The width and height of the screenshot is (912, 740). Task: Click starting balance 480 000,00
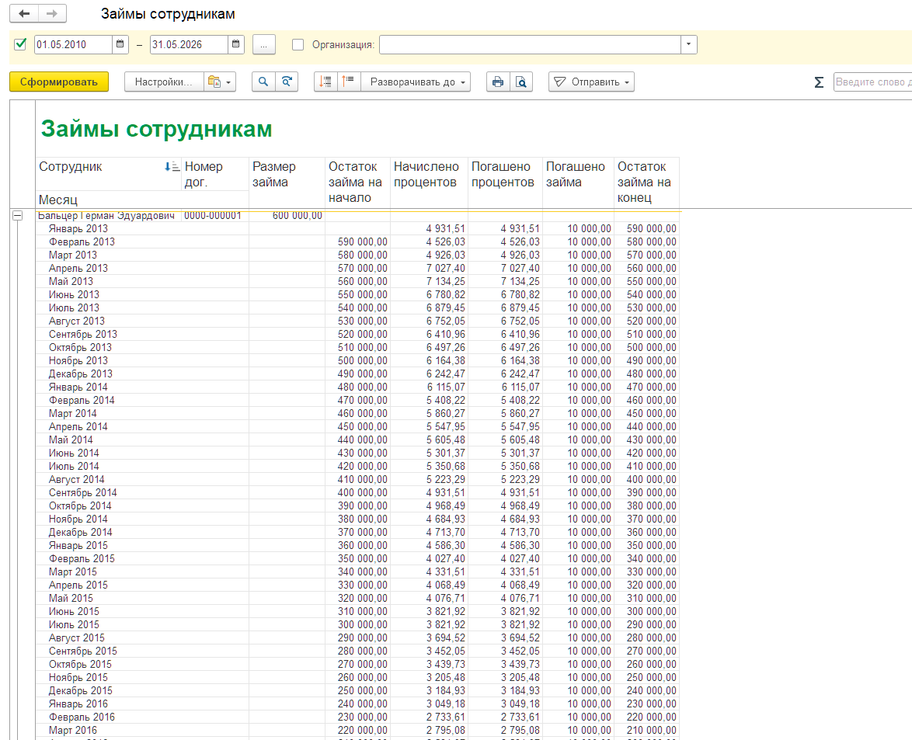(362, 387)
